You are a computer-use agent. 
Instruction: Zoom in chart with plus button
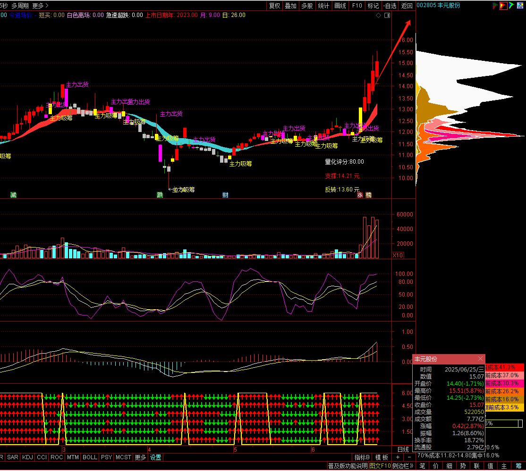398,457
